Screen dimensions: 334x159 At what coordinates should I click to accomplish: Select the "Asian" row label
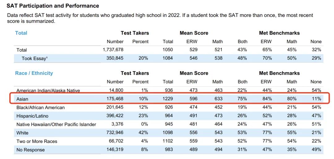pyautogui.click(x=22, y=99)
